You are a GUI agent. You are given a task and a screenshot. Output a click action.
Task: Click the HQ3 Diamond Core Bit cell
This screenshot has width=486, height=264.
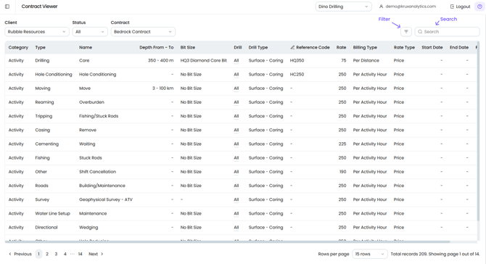point(204,60)
